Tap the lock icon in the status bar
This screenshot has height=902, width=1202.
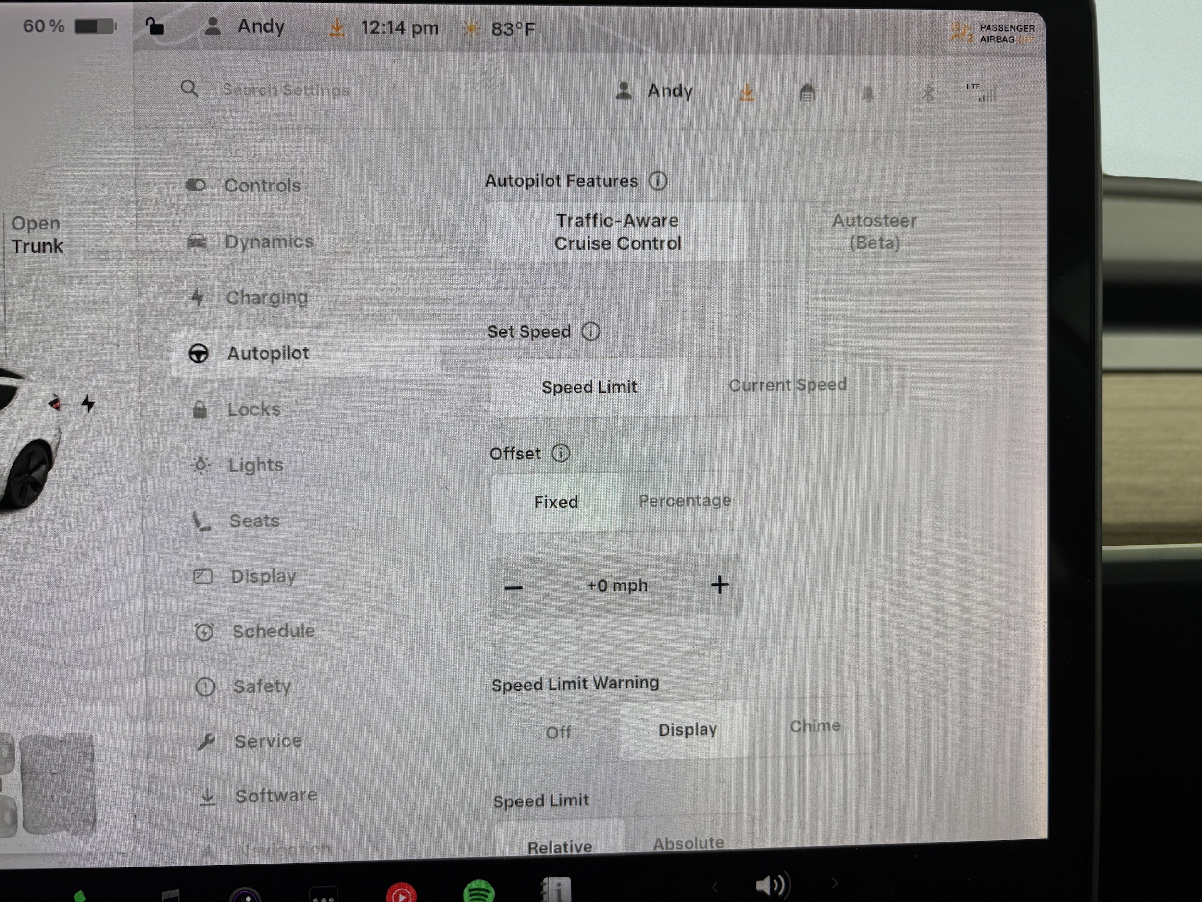155,26
